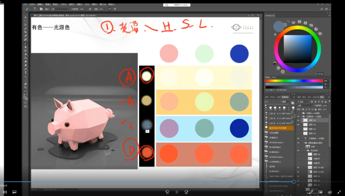
Task: Select the Move tool
Action: point(25,17)
